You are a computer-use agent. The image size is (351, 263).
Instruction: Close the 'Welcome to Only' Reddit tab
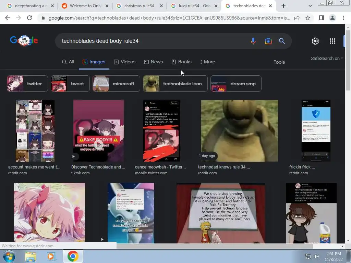coord(107,6)
